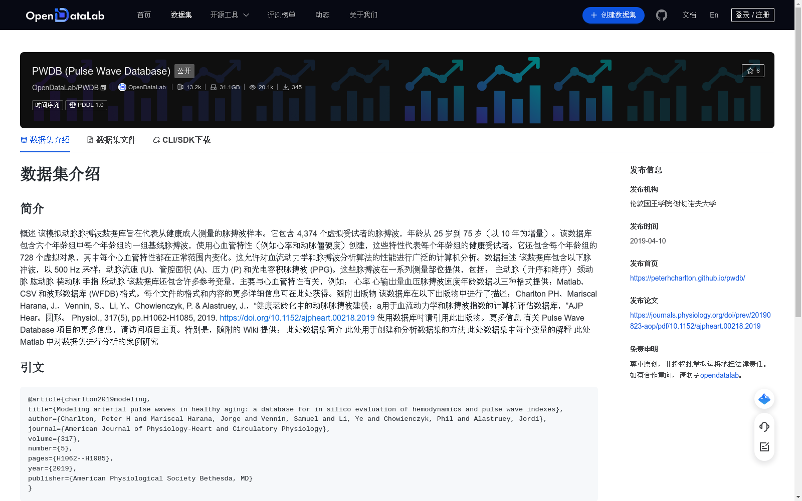Click the 发布机构 label
802x501 pixels.
click(644, 189)
